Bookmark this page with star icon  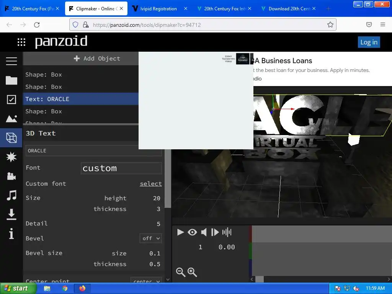[x=330, y=25]
